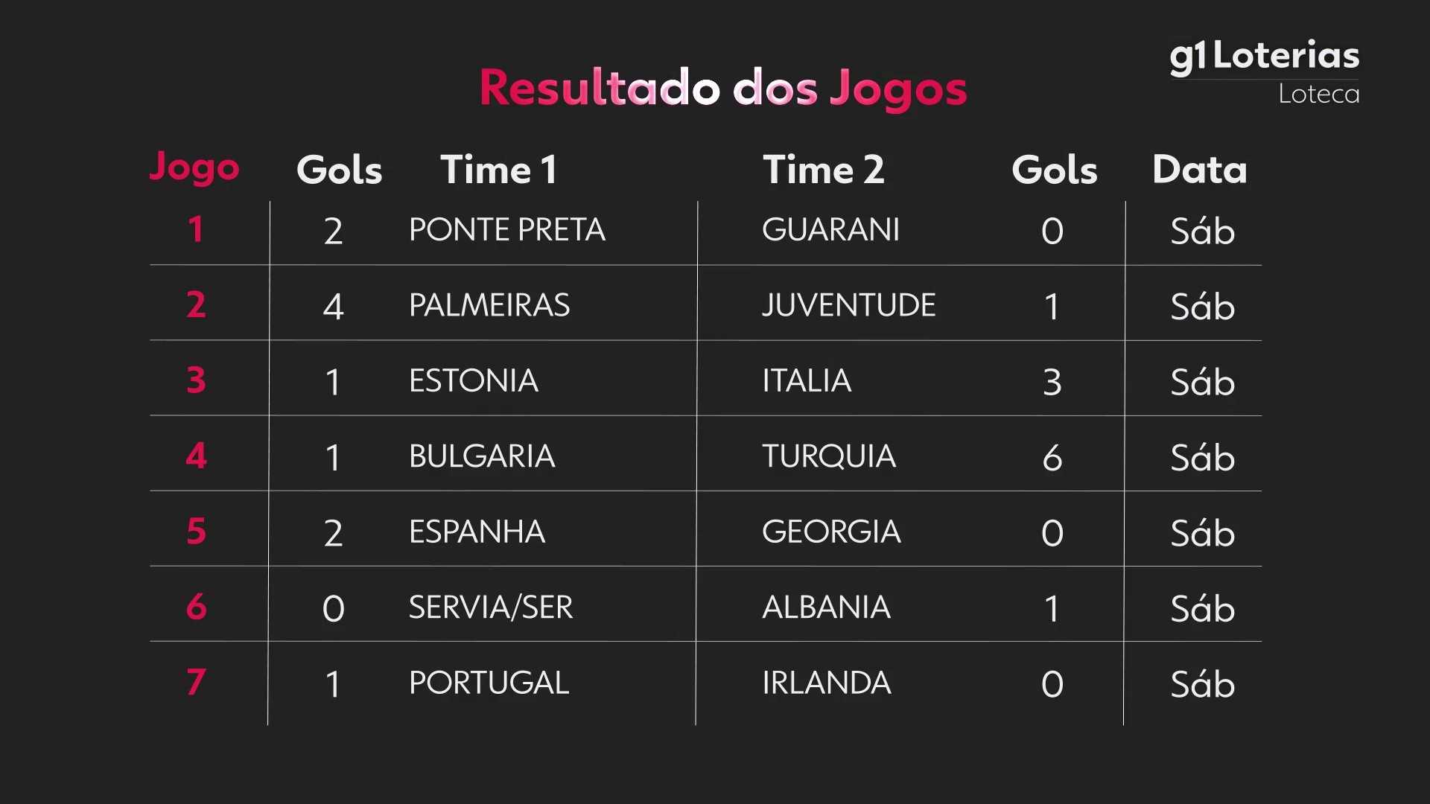This screenshot has height=804, width=1430.
Task: Click ALBANIA team name
Action: (826, 607)
